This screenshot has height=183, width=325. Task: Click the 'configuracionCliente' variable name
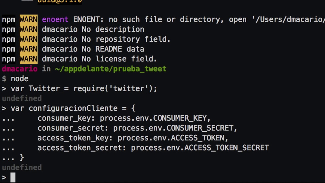(x=73, y=108)
